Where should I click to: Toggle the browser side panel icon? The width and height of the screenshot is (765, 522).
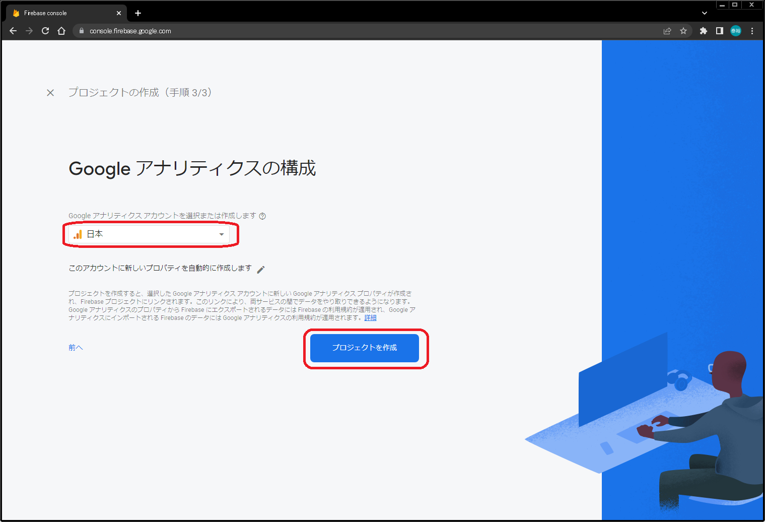click(720, 31)
